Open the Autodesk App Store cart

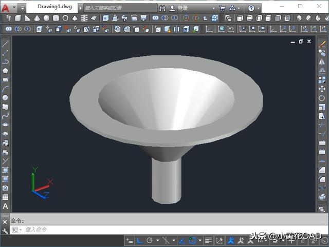click(222, 8)
